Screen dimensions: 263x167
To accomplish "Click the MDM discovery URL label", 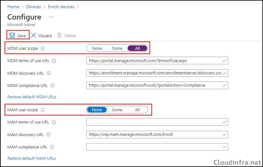I will 26,73.
